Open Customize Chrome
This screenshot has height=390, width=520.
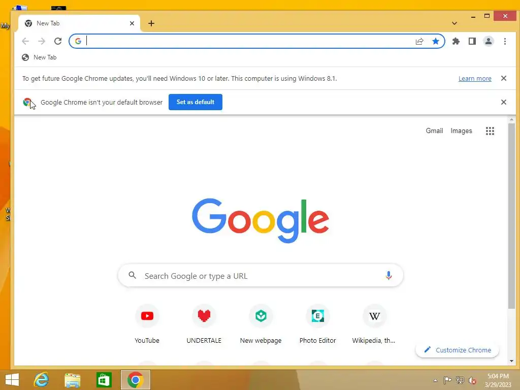click(458, 350)
